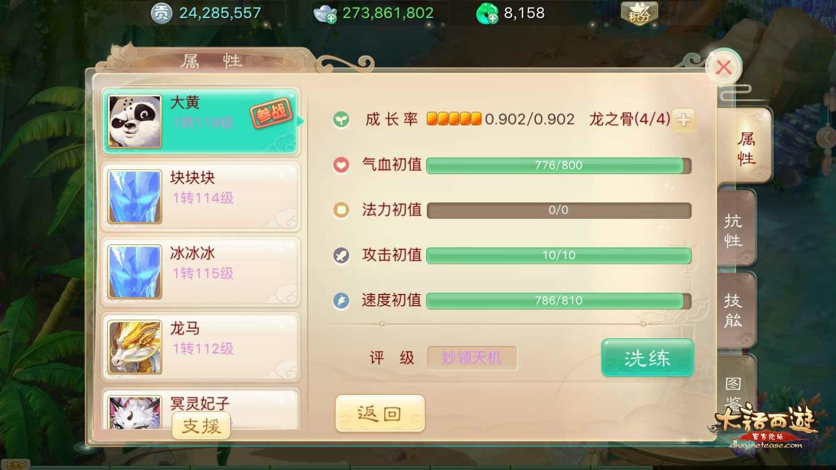Open the 积分 points badge
Screen dimensions: 836x470
(x=639, y=13)
